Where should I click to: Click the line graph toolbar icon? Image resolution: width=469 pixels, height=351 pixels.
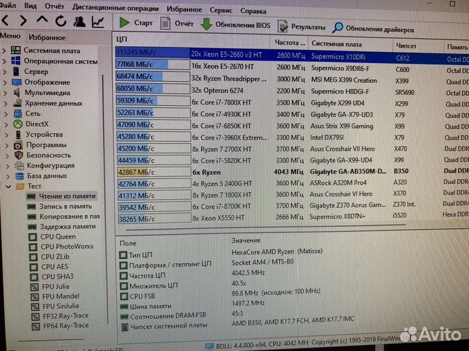(x=98, y=23)
